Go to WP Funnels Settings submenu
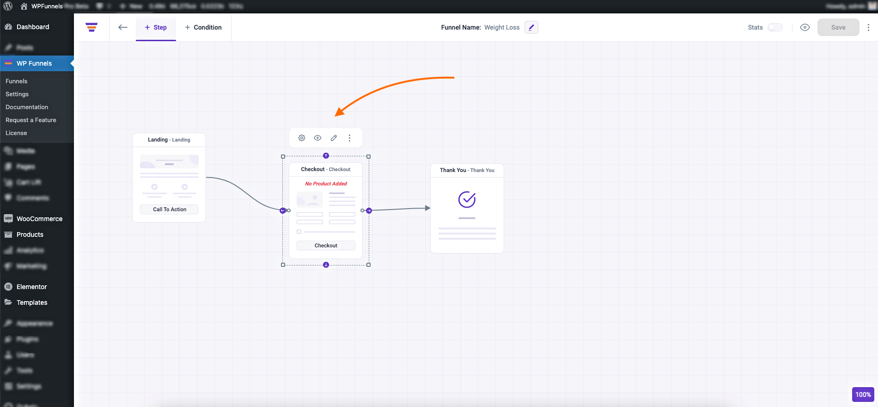The width and height of the screenshot is (878, 407). pyautogui.click(x=17, y=94)
